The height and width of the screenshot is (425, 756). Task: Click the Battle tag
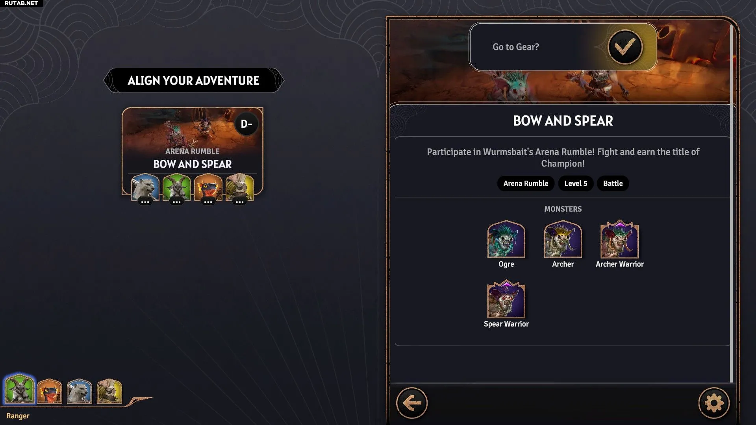click(613, 183)
